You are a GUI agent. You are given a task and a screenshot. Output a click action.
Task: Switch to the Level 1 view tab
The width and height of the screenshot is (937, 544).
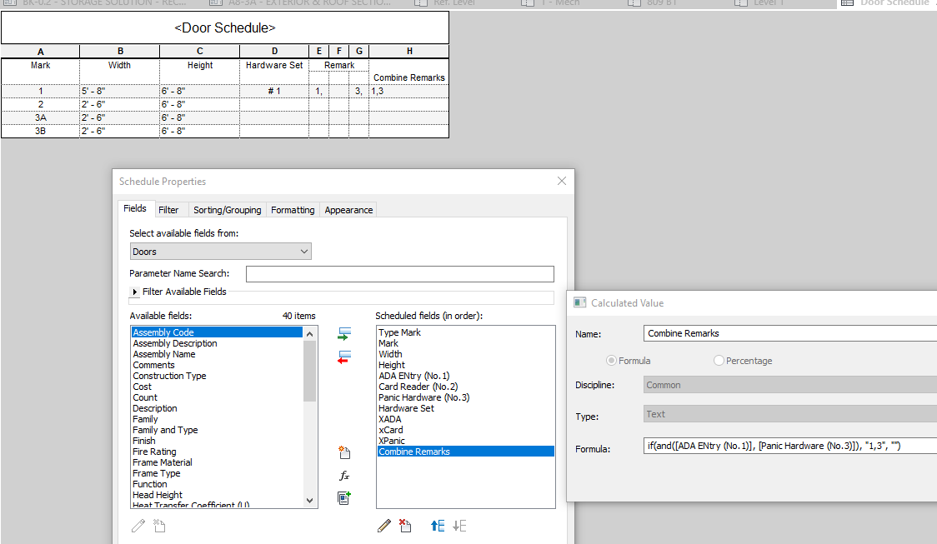coord(765,3)
